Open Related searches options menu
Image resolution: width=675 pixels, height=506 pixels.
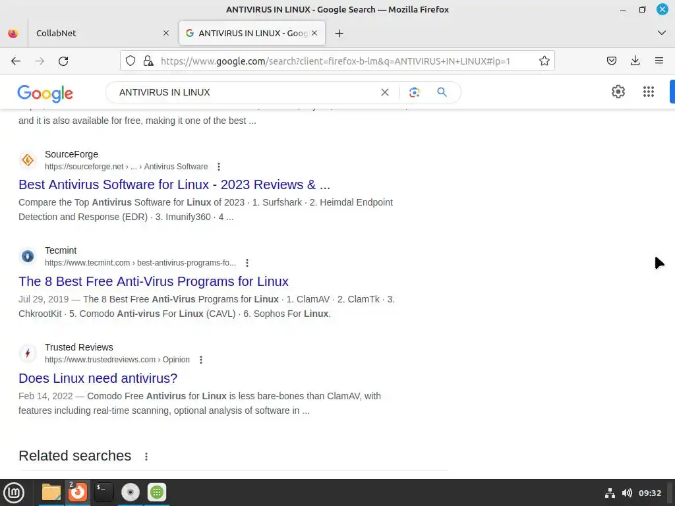[146, 456]
